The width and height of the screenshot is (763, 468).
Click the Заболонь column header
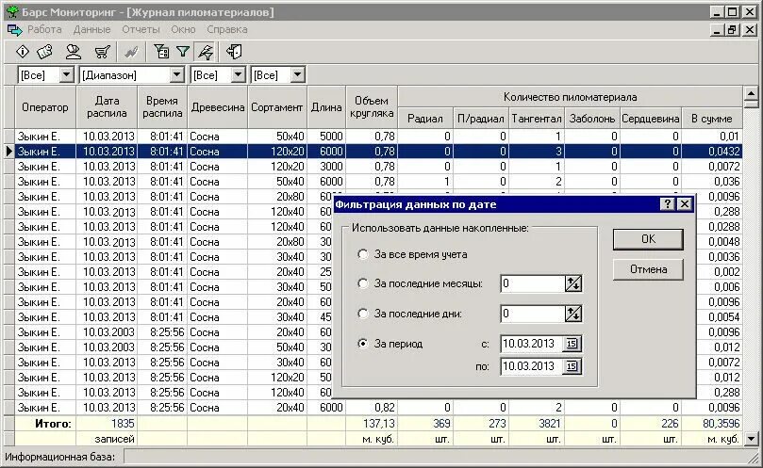click(x=592, y=119)
